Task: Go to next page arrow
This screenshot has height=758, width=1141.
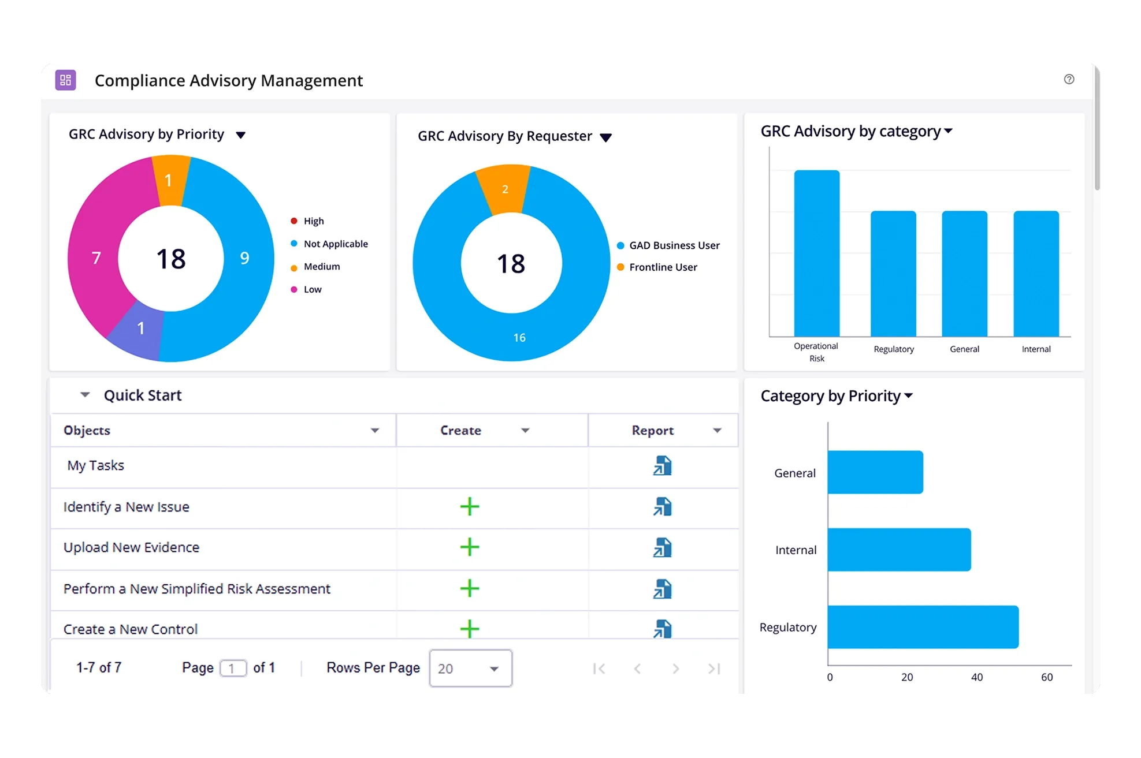Action: (675, 669)
